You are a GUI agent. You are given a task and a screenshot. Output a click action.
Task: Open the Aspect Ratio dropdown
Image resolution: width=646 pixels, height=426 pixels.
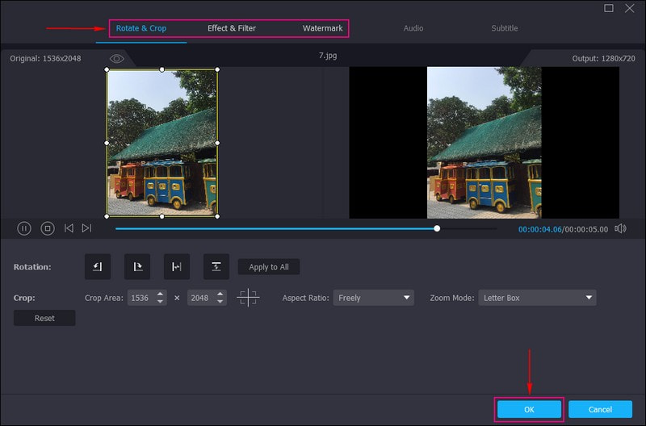point(372,298)
